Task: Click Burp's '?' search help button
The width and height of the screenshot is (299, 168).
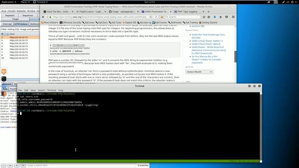Action: pyautogui.click(x=4, y=165)
